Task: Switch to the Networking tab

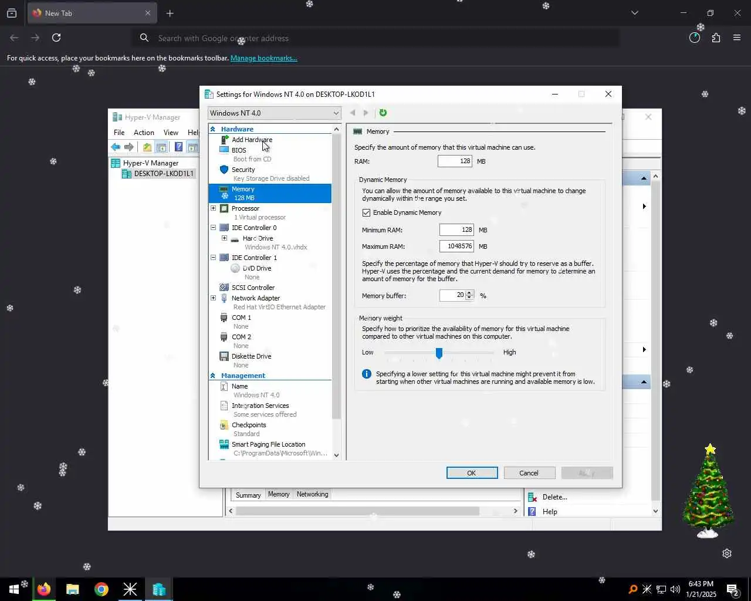Action: [312, 494]
